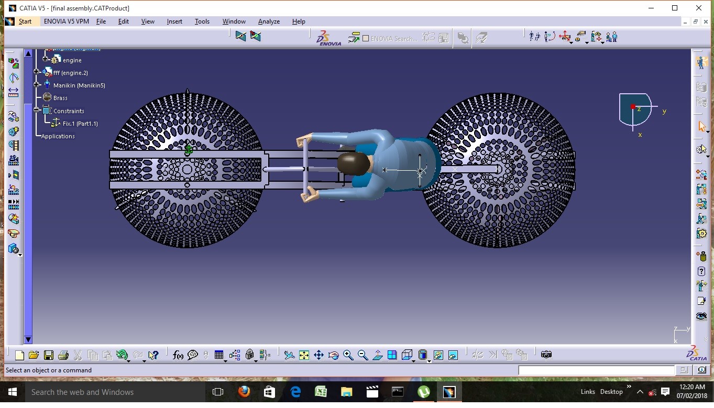
Task: Click the Fly mode airplane icon
Action: tap(289, 355)
